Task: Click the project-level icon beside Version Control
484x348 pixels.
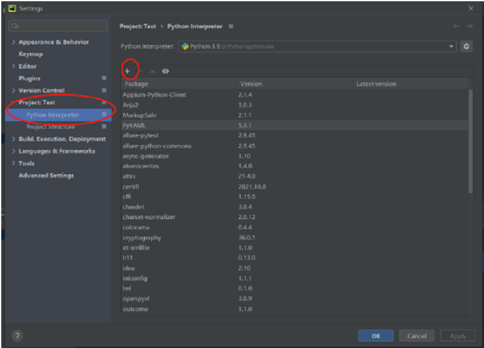Action: 104,90
